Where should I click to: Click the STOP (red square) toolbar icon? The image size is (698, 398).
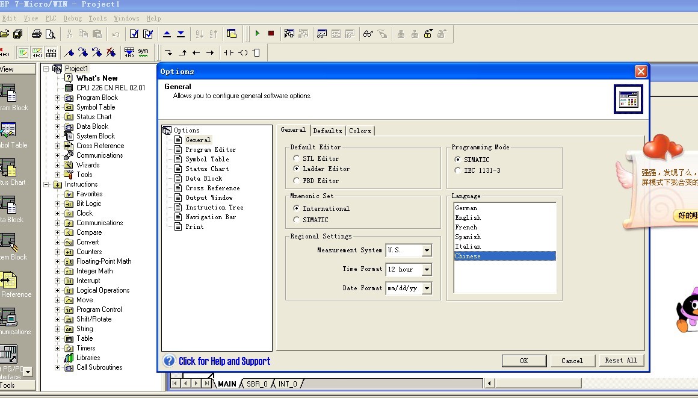tap(271, 34)
